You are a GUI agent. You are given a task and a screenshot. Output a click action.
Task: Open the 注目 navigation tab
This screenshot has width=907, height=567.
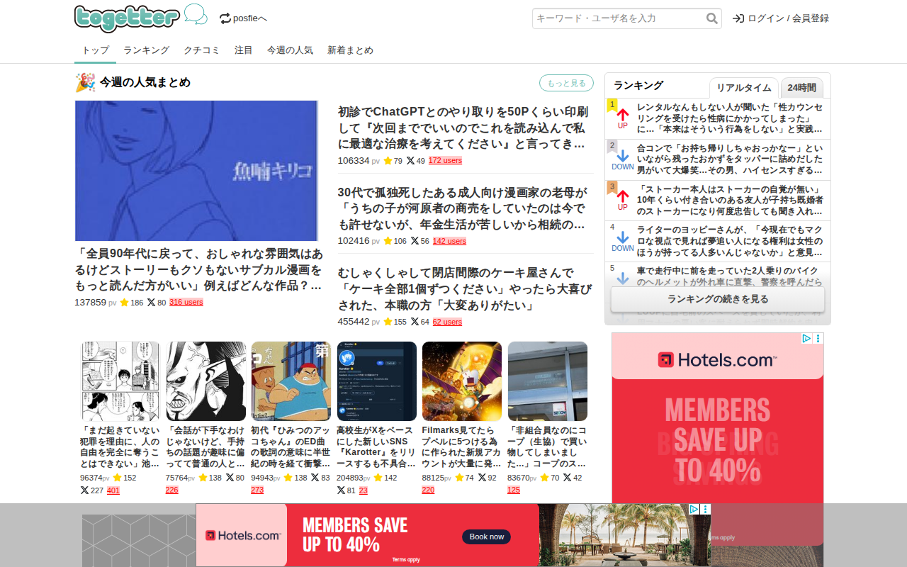tap(244, 50)
